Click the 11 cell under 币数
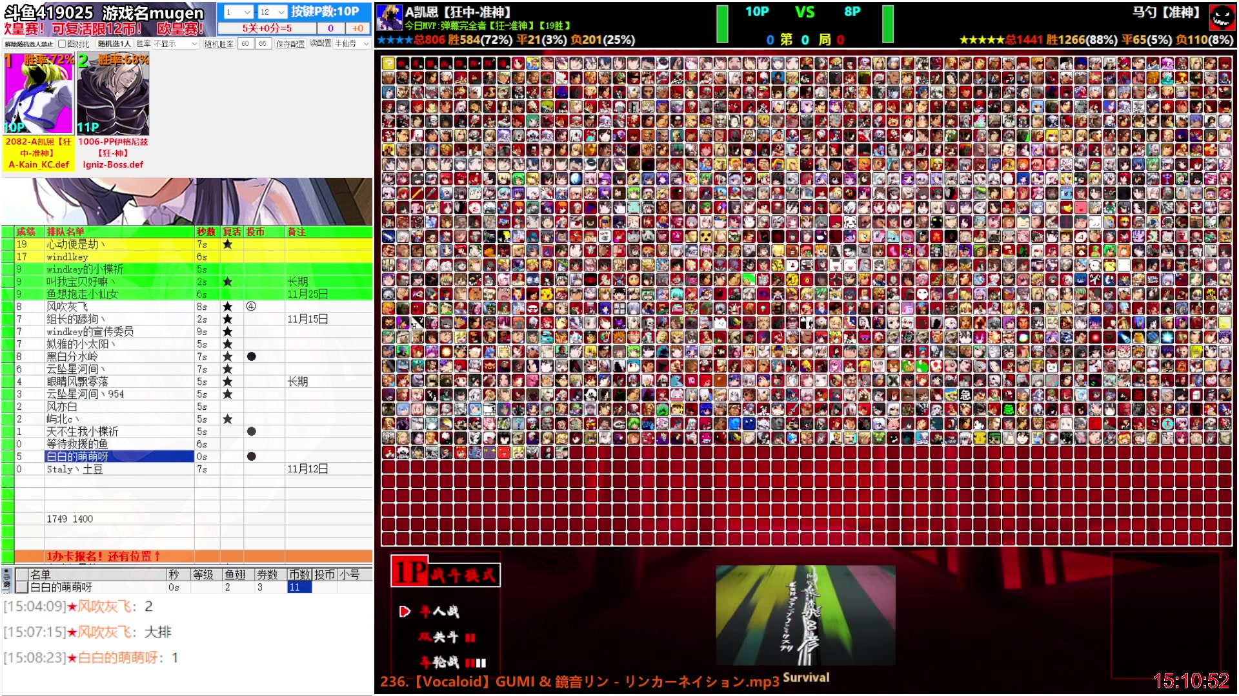Screen dimensions: 1239x696 point(299,587)
